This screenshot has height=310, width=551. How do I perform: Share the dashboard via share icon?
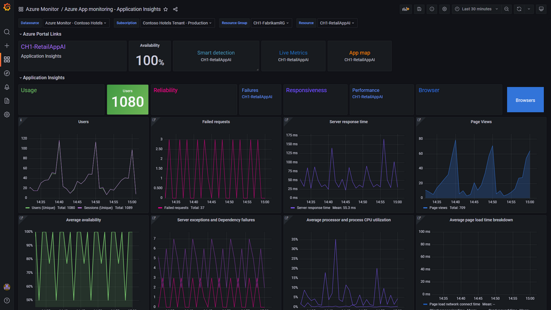(x=175, y=9)
